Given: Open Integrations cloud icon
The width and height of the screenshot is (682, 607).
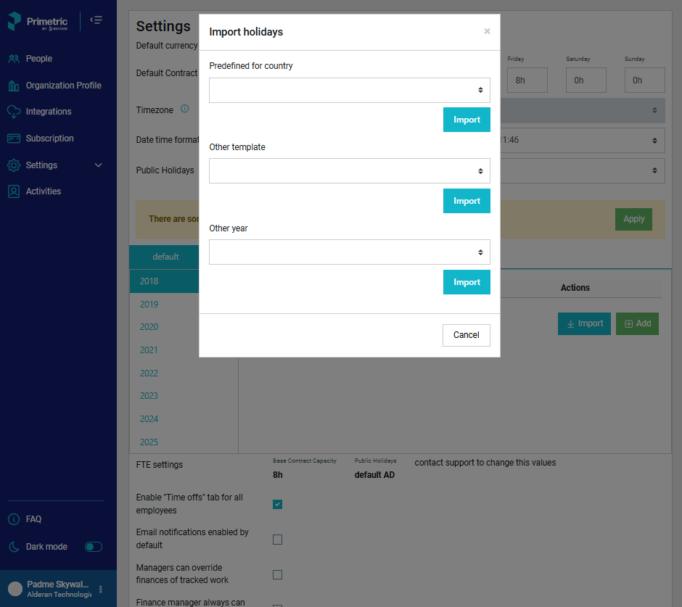Looking at the screenshot, I should [x=14, y=112].
